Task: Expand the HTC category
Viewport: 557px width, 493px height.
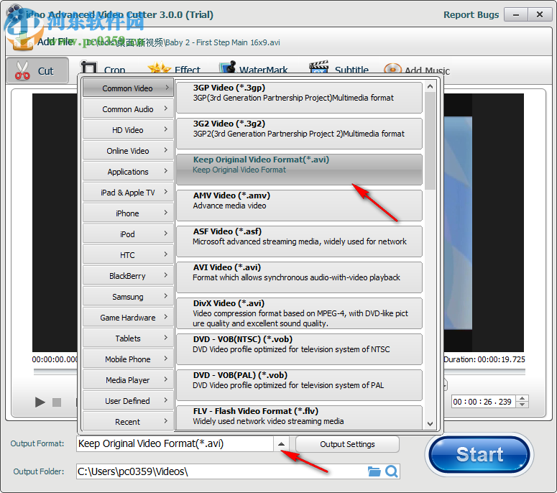Action: pos(128,254)
